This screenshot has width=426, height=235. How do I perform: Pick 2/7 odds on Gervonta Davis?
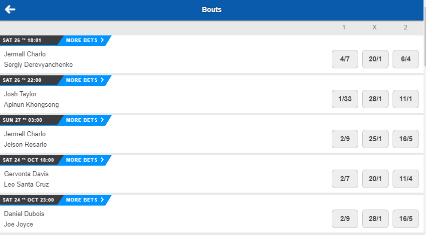click(x=345, y=179)
